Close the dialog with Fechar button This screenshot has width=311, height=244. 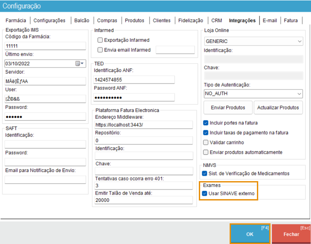[x=291, y=234]
